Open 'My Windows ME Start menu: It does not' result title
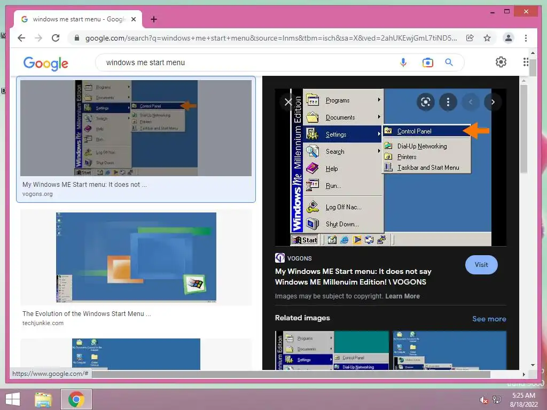Viewport: 547px width, 410px height. [x=84, y=184]
